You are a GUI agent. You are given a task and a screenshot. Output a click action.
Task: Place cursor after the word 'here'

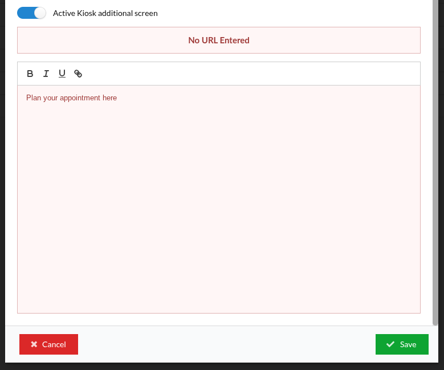pyautogui.click(x=117, y=98)
